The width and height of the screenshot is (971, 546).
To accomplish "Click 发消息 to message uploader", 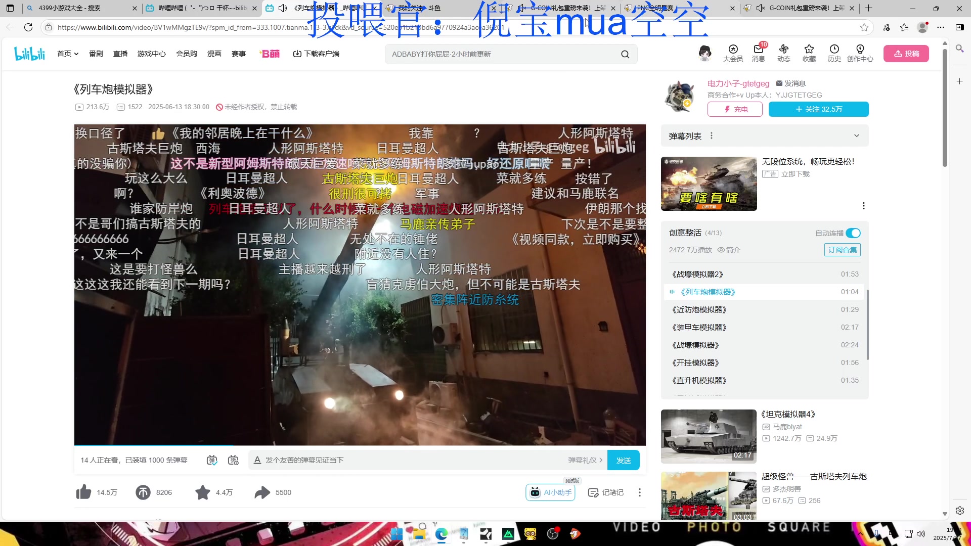I will pos(791,83).
